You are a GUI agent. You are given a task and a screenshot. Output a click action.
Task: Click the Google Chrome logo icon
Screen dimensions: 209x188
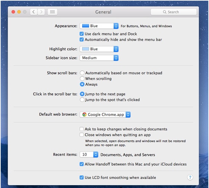tap(84, 115)
